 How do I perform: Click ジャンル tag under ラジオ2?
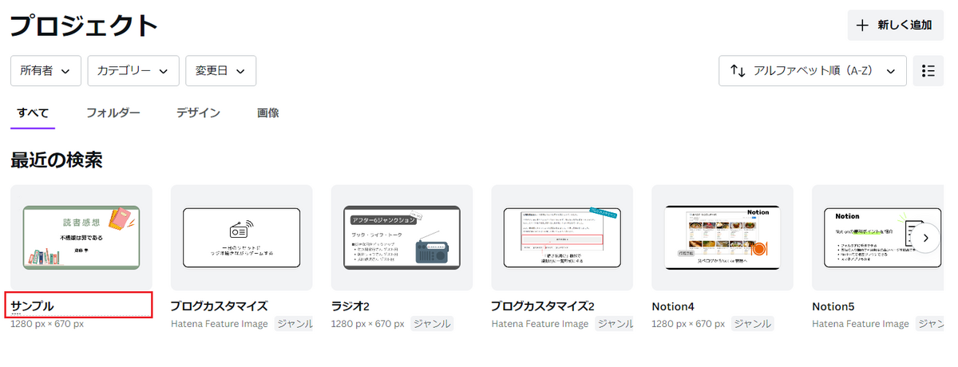pos(432,324)
